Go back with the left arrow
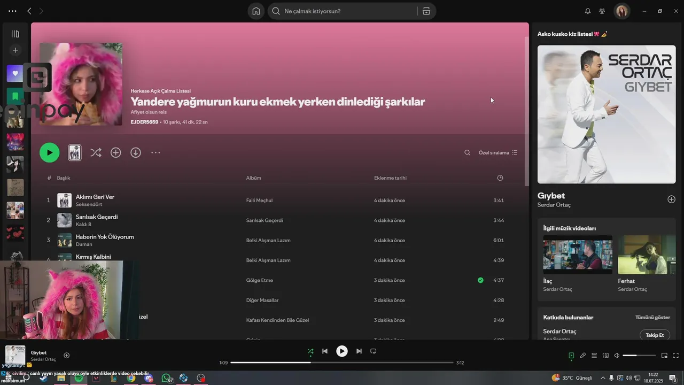 29,11
